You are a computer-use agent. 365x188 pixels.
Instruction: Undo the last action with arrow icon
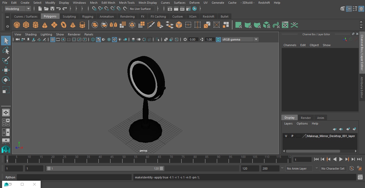(x=59, y=9)
